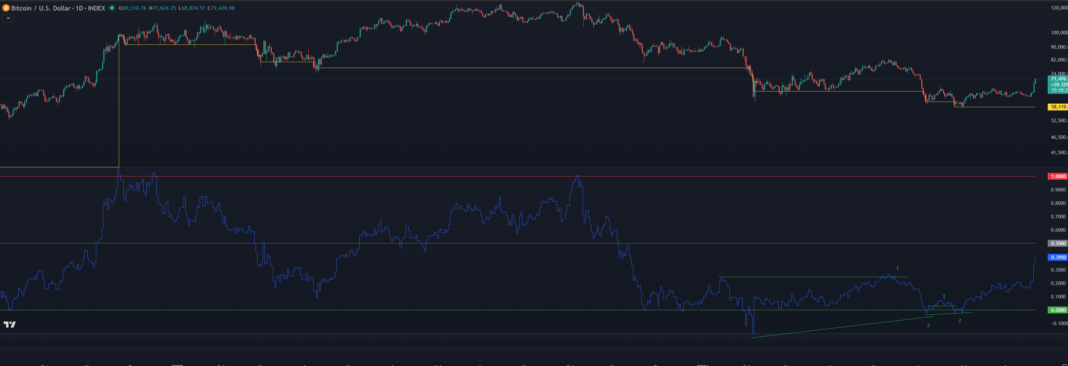Image resolution: width=1068 pixels, height=366 pixels.
Task: Click the 46,500 price axis tick
Action: point(1059,138)
